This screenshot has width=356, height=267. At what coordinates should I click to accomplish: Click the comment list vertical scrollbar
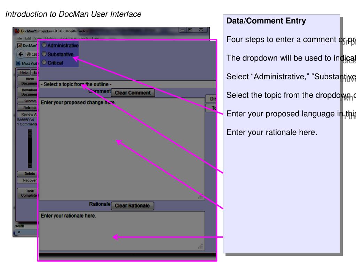coord(30,148)
